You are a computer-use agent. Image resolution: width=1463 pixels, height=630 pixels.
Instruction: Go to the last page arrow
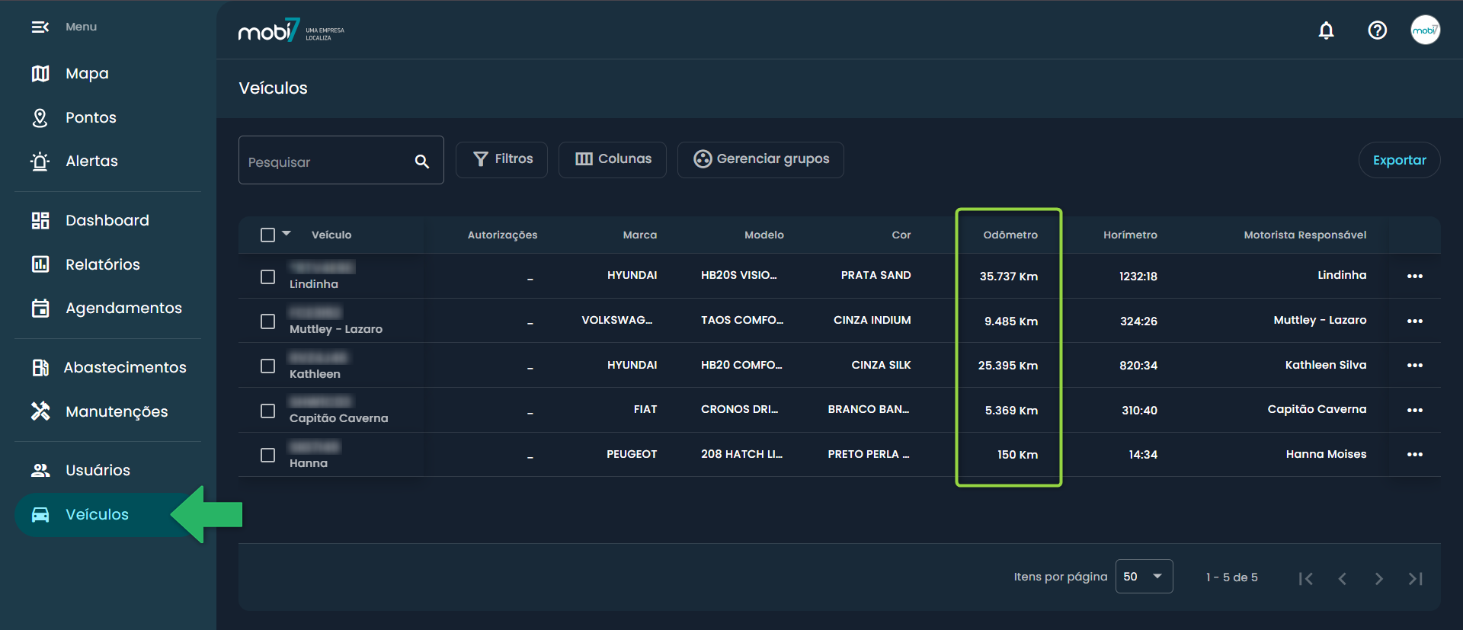tap(1415, 579)
